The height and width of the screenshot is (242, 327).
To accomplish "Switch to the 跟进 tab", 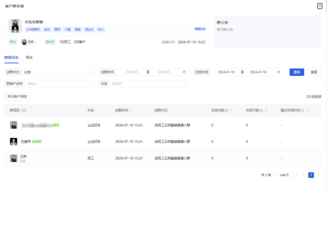I will pos(29,57).
